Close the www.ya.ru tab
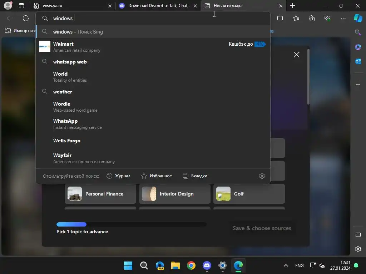This screenshot has height=274, width=366. 110,6
